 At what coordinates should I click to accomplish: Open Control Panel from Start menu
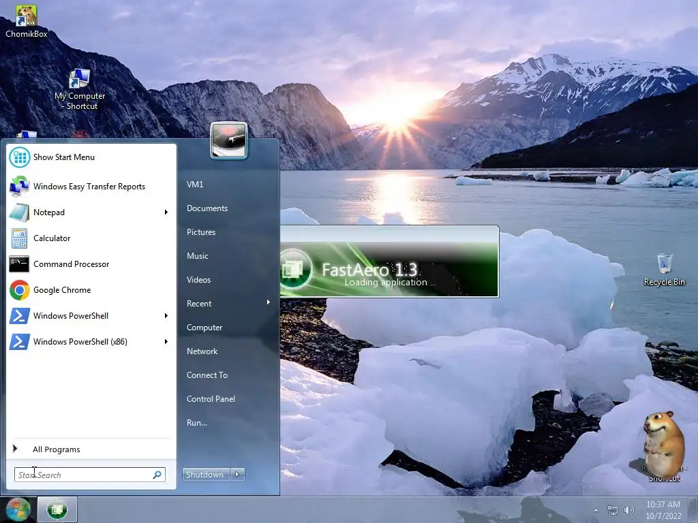(211, 399)
